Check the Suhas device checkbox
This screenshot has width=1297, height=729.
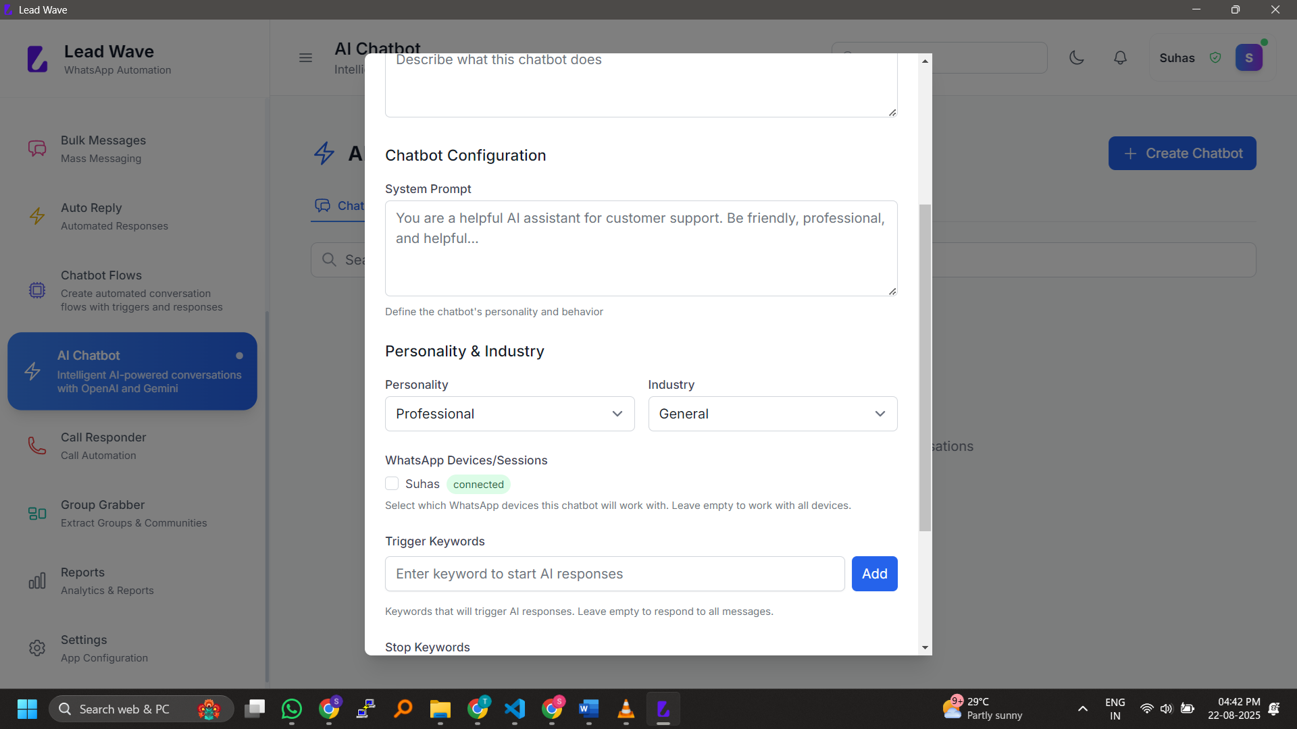pos(392,483)
